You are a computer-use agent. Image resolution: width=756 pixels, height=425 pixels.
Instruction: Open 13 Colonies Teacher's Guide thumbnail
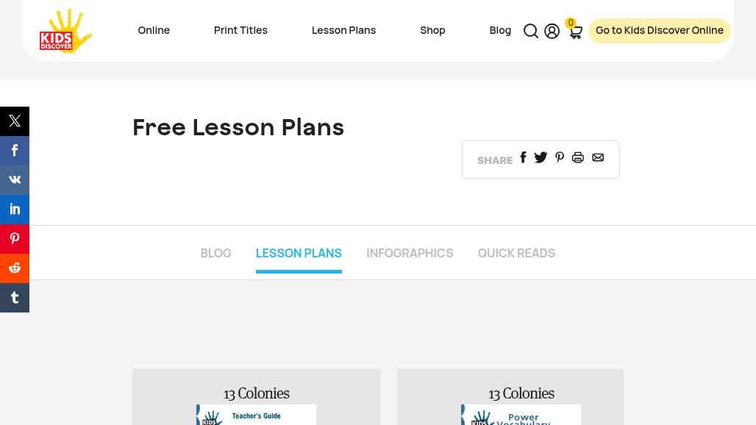tap(256, 415)
